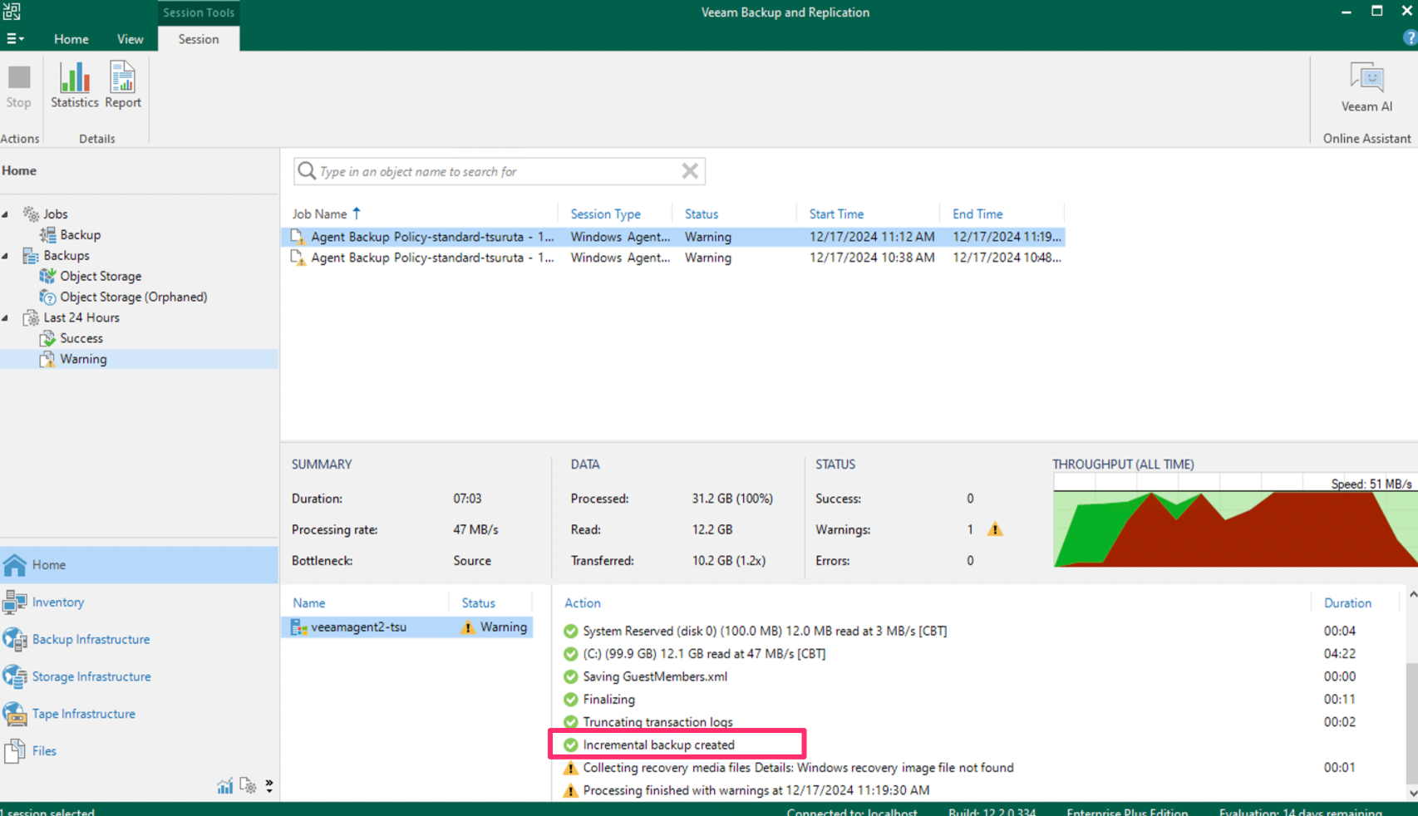Image resolution: width=1418 pixels, height=816 pixels.
Task: Select the (C:) (99.9 GB) read action entry
Action: pos(704,654)
